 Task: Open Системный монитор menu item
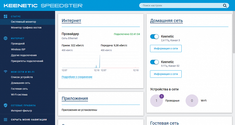click(x=28, y=22)
